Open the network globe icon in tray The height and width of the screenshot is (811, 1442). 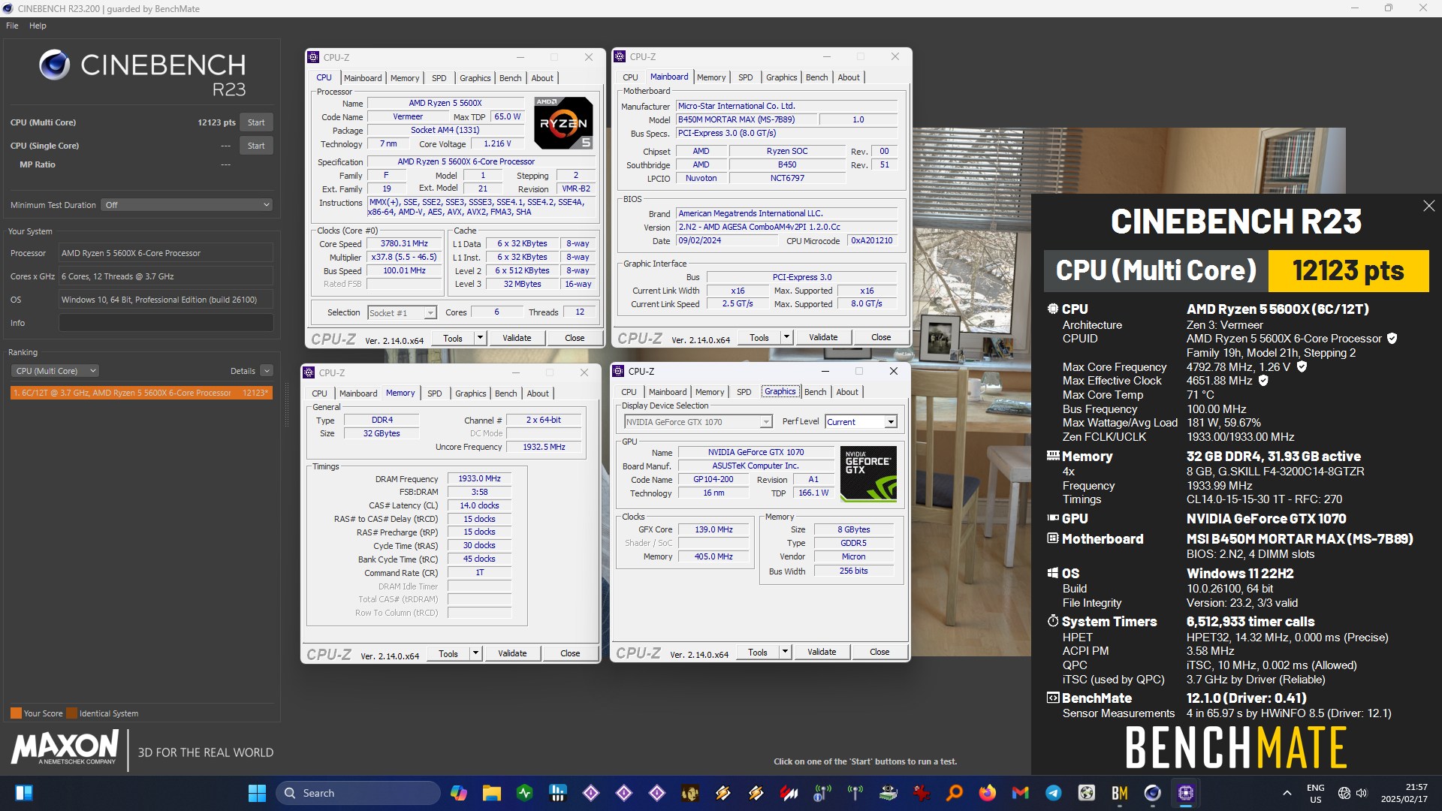[x=1344, y=793]
